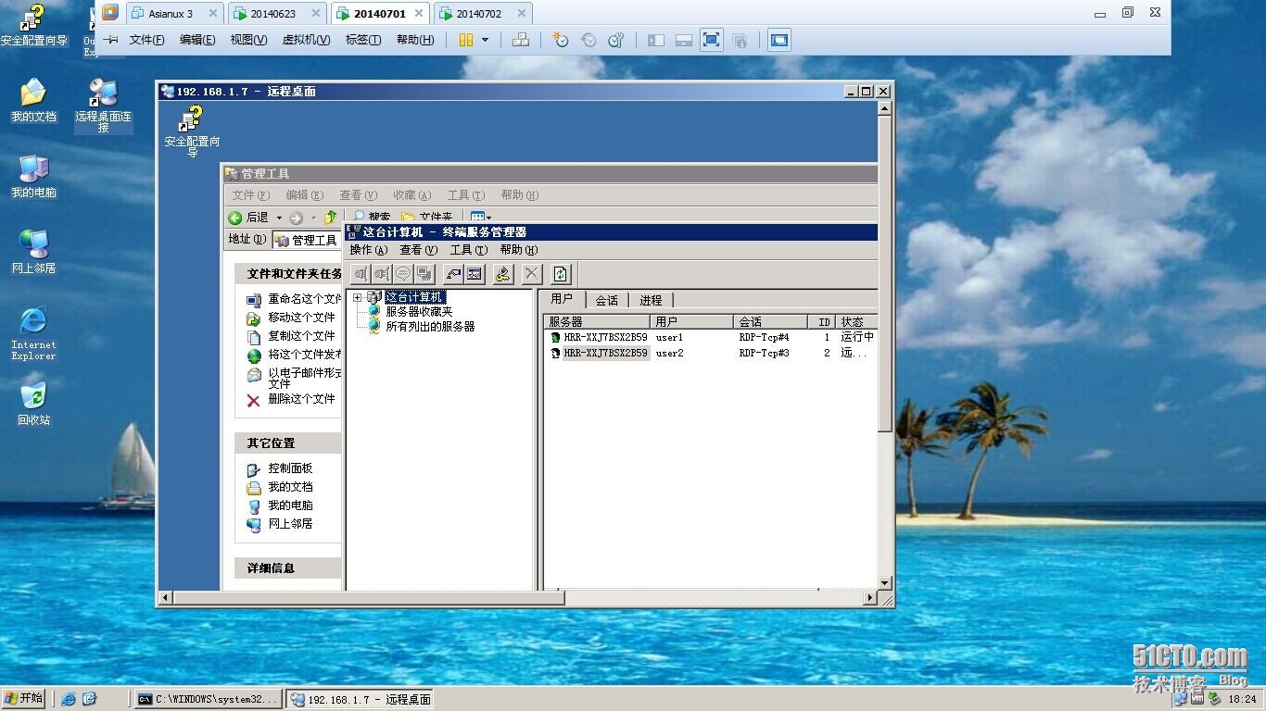Select 所有列出的服务器 in the tree
Screen dimensions: 1266x711
[x=430, y=327]
